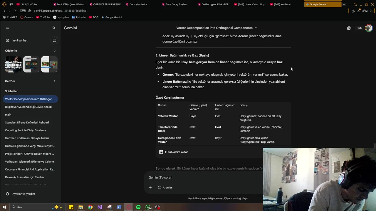Click the browser back arrow
The width and height of the screenshot is (376, 211).
pos(4,11)
